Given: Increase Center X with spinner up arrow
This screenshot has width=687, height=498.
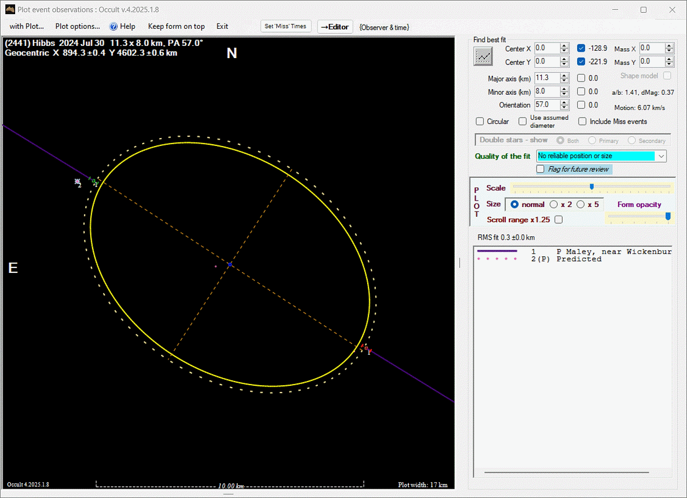Looking at the screenshot, I should pyautogui.click(x=564, y=46).
